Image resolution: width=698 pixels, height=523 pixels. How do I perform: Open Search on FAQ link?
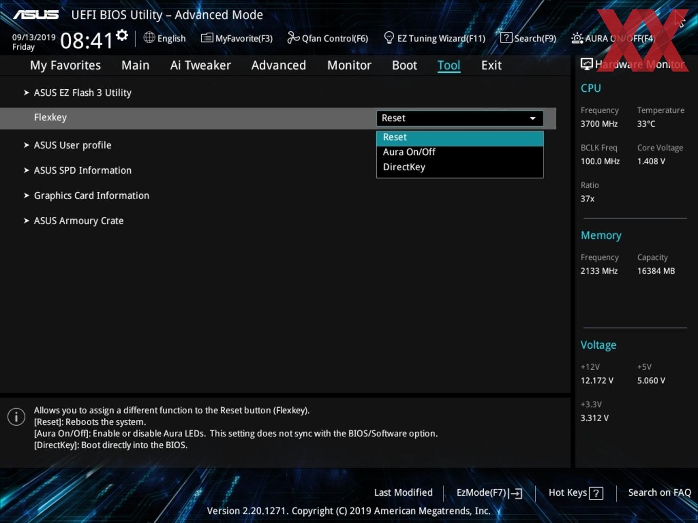point(660,493)
